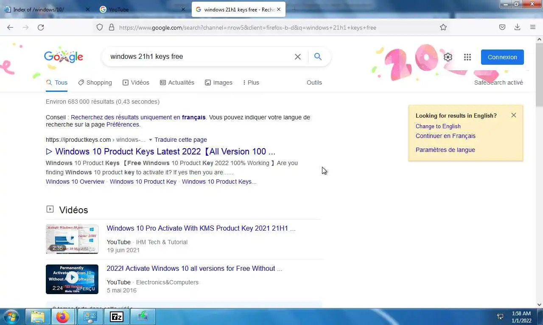Switch to Images search results
This screenshot has height=325, width=543.
pyautogui.click(x=218, y=83)
